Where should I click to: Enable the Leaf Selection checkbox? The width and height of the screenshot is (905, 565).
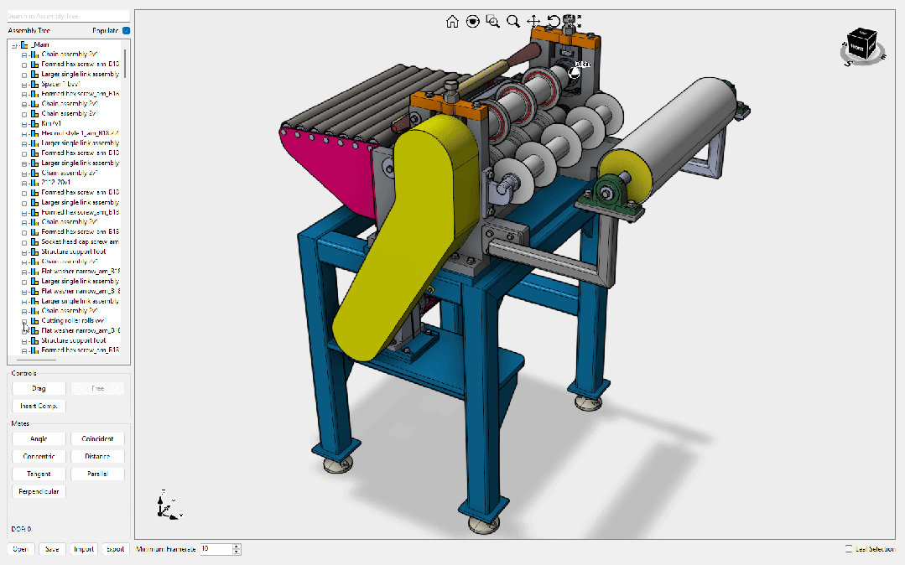pos(849,549)
